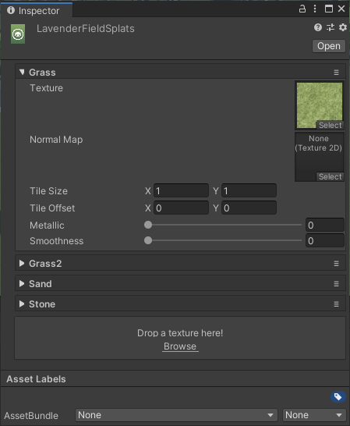
Task: Click the Smoothness value field
Action: pyautogui.click(x=325, y=241)
